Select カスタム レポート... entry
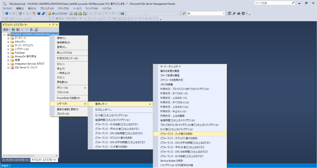The height and width of the screenshot is (168, 317). [x=120, y=110]
